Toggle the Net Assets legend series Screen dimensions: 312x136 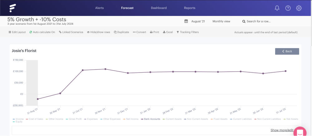click(290, 119)
